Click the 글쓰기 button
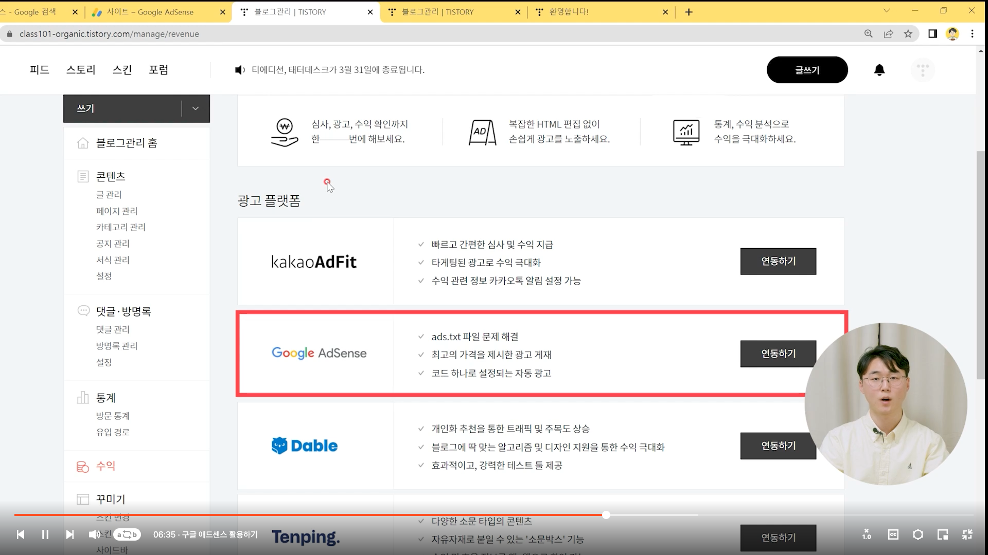The width and height of the screenshot is (988, 555). (x=807, y=70)
